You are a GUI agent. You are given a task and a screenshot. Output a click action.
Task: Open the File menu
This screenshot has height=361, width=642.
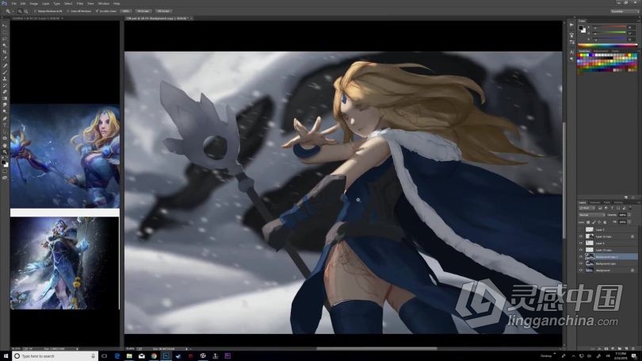coord(14,3)
